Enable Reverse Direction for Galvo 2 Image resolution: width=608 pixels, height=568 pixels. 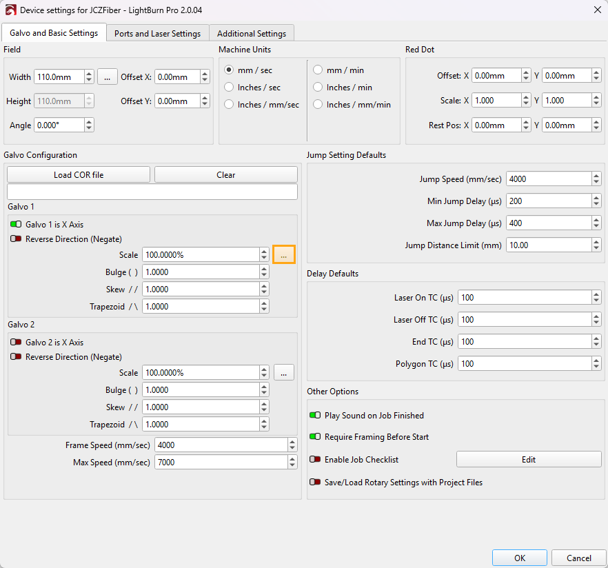coord(16,357)
